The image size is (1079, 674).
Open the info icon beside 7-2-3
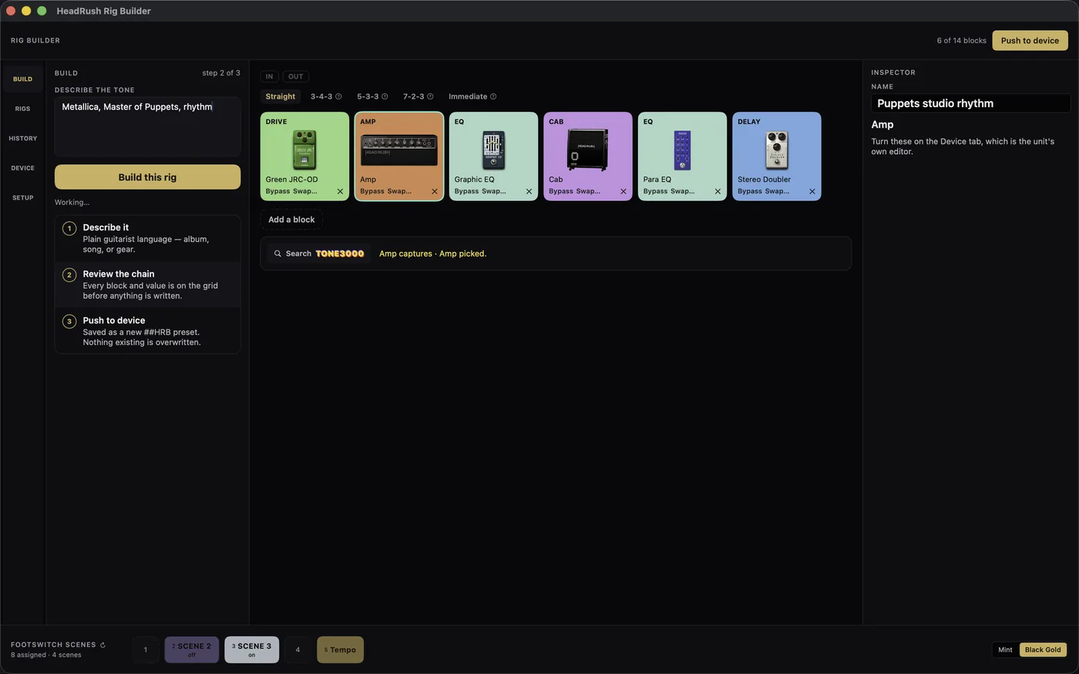pyautogui.click(x=430, y=97)
